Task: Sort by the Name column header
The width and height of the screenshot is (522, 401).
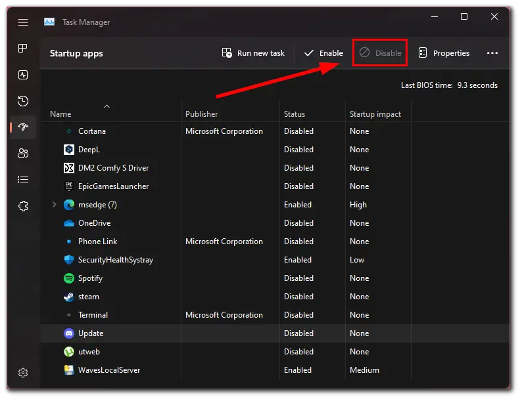Action: coord(60,114)
